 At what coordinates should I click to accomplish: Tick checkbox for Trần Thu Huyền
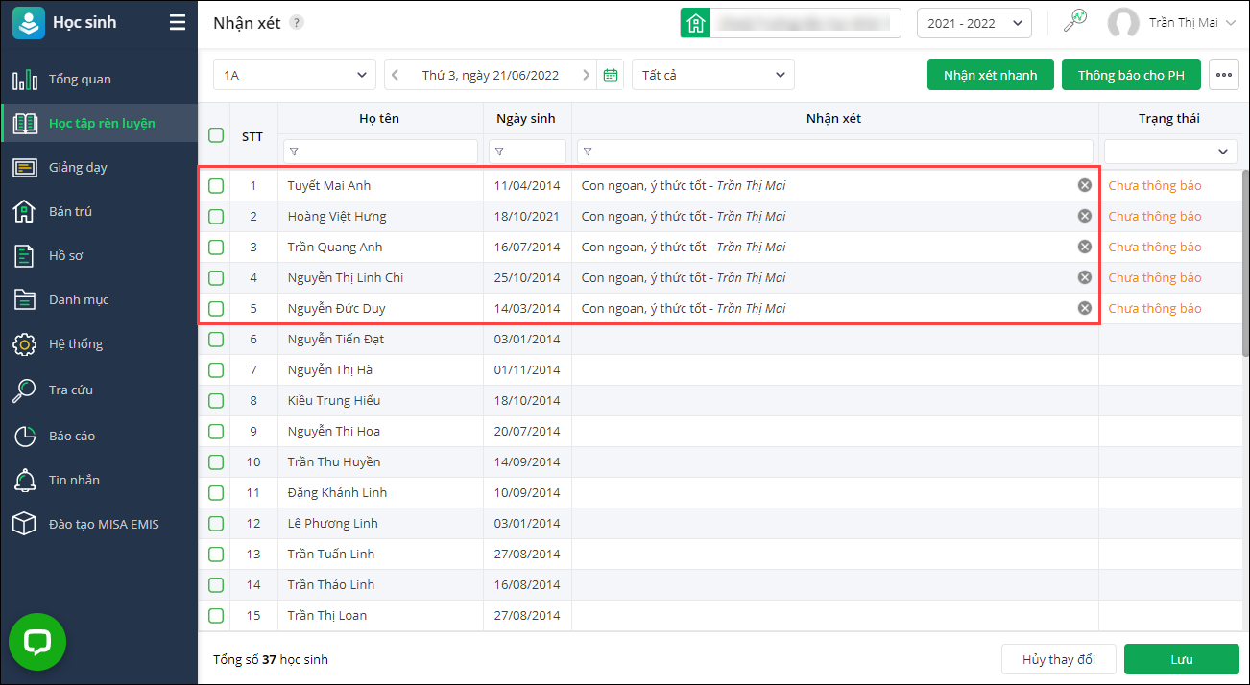pyautogui.click(x=216, y=461)
